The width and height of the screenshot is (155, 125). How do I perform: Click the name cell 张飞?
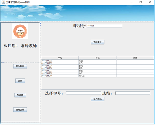[x=97, y=63]
